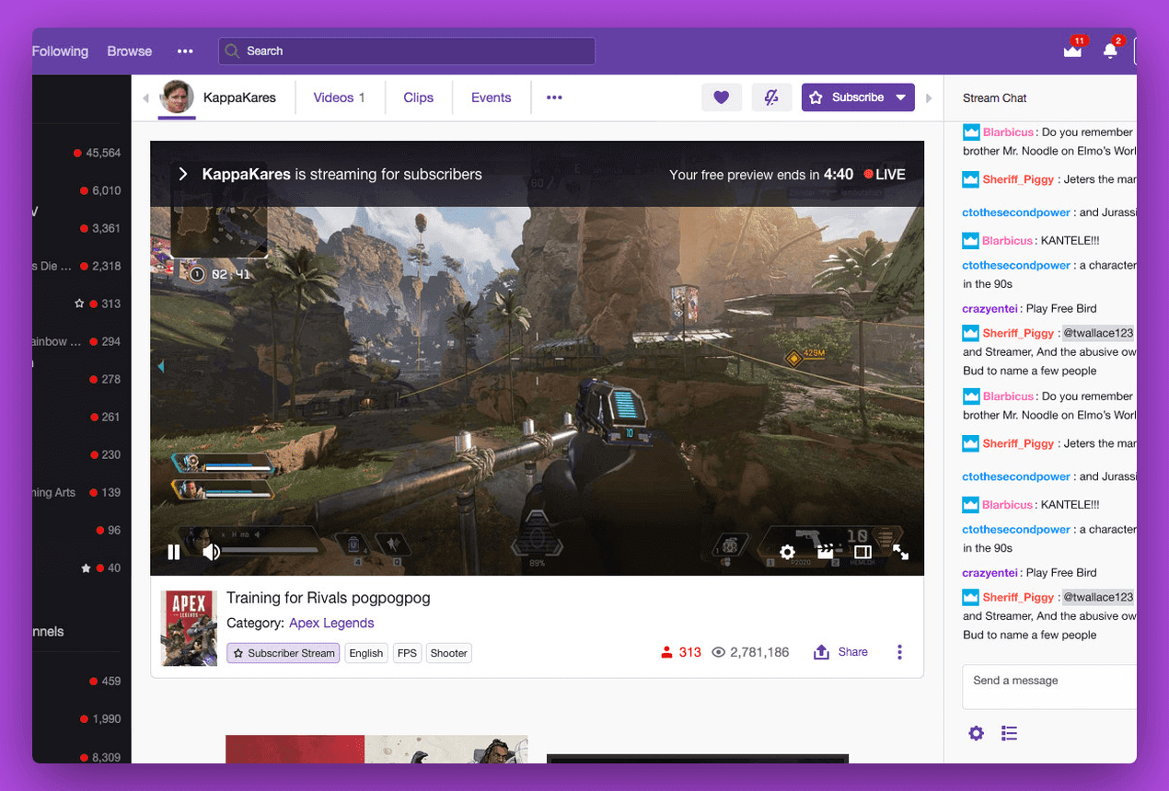Share the stream
This screenshot has height=791, width=1169.
coord(841,652)
